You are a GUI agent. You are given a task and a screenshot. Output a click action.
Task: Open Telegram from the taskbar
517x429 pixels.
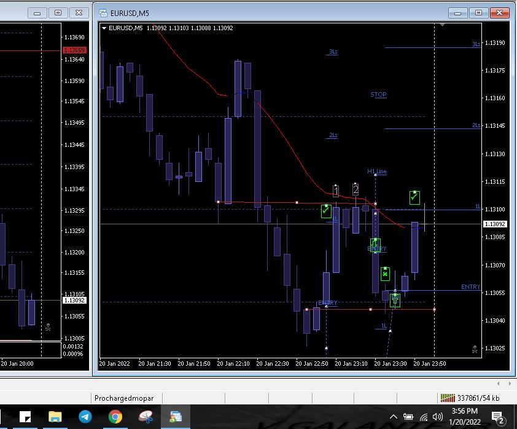(85, 417)
